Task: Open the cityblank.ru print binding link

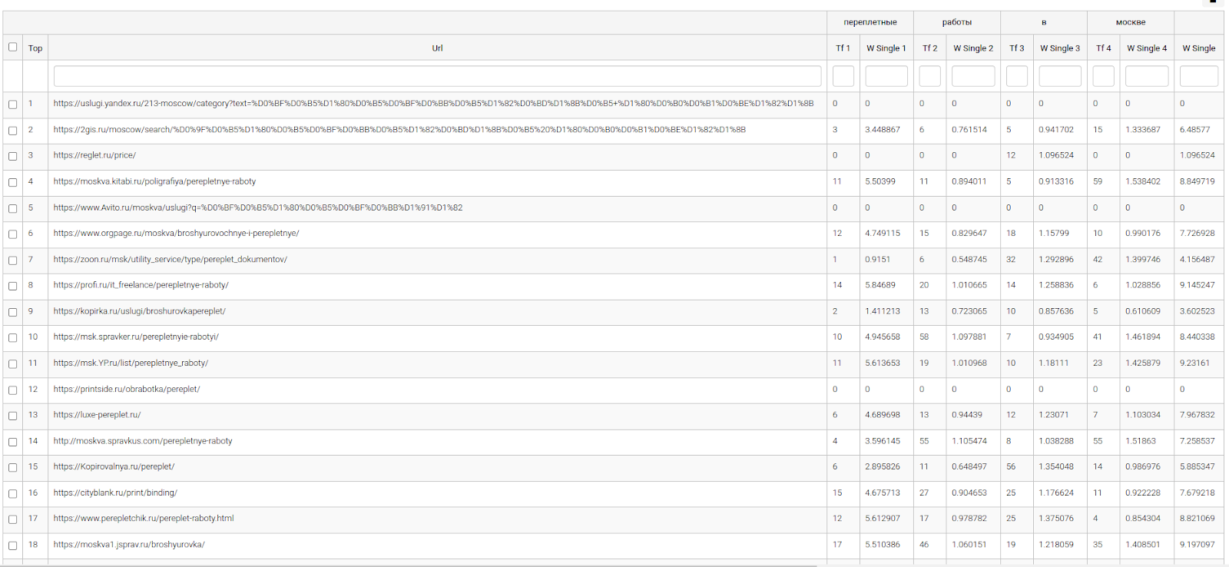Action: coord(115,493)
